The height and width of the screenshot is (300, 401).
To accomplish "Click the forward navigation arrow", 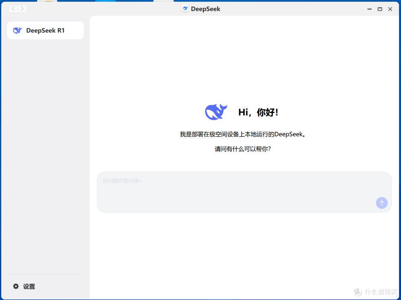I will point(22,9).
